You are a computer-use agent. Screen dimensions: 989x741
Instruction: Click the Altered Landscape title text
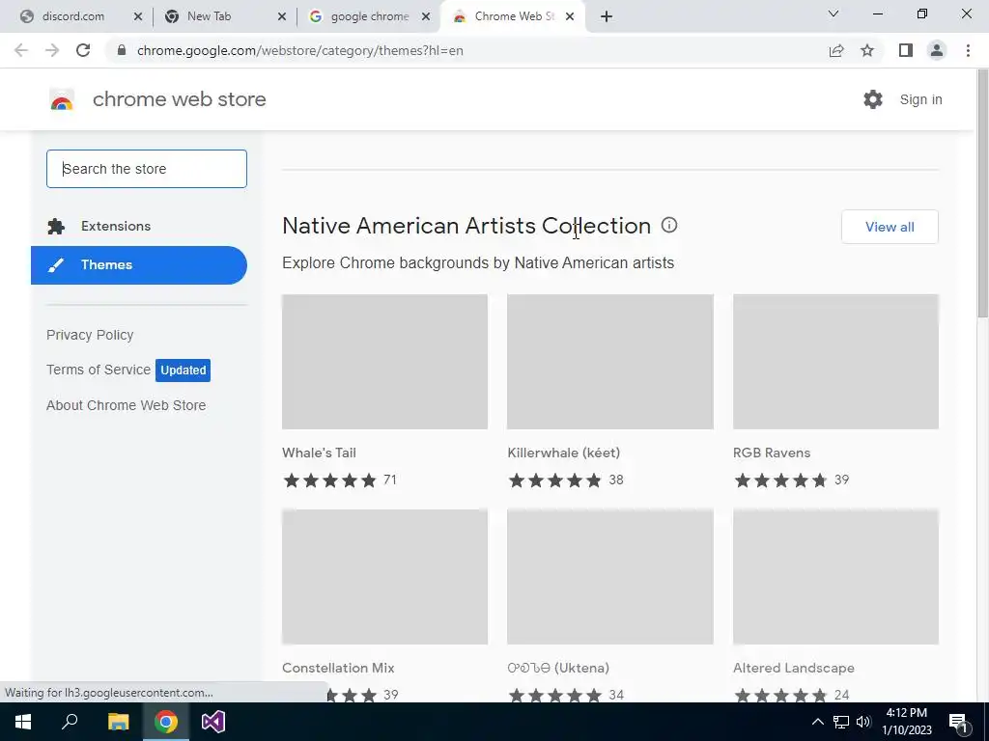click(794, 668)
